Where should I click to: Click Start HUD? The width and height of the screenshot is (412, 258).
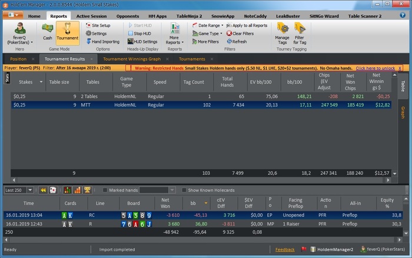[140, 25]
